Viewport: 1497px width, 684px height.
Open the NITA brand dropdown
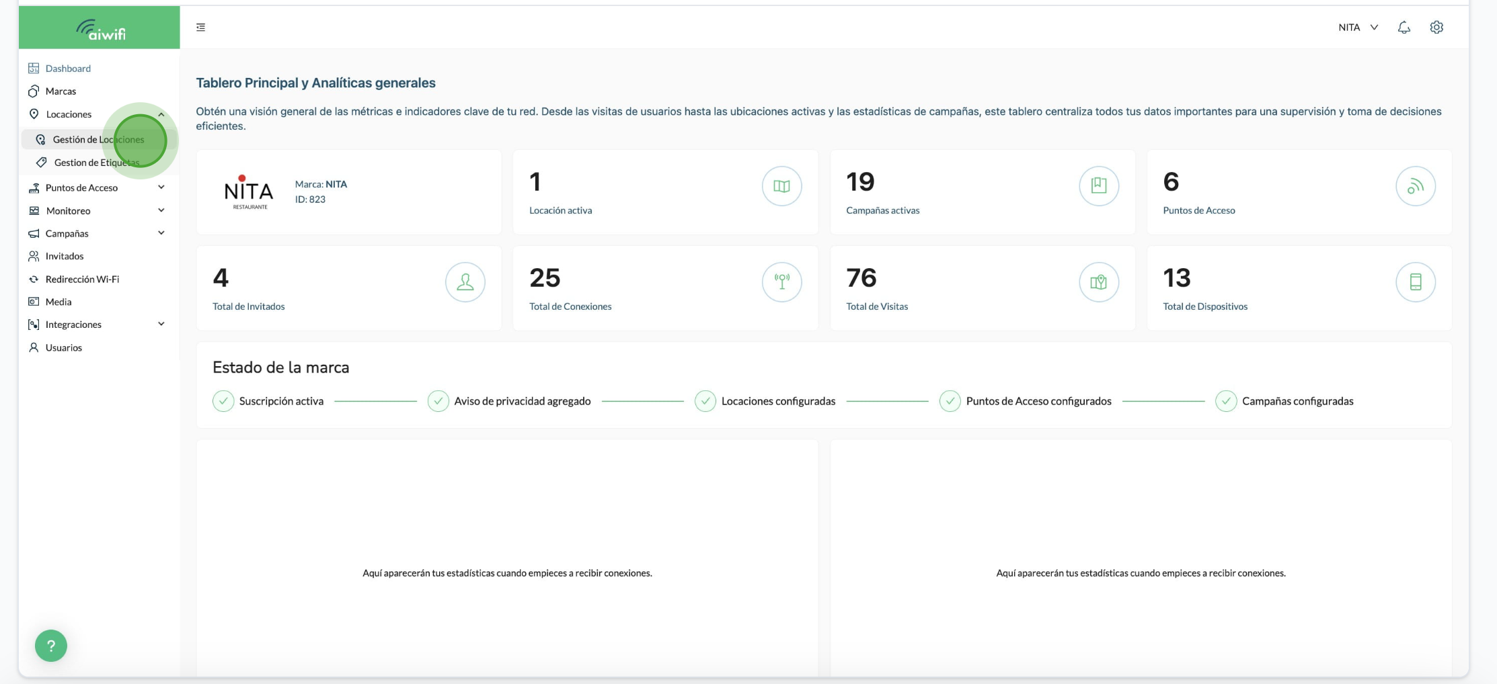(1358, 28)
